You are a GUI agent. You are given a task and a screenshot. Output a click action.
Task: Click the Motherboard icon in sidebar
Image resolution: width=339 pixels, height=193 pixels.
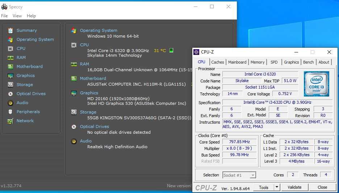tap(11, 67)
